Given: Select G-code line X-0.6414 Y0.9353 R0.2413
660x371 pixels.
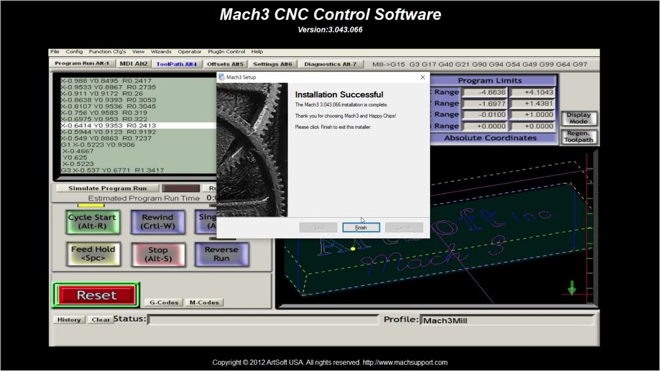Looking at the screenshot, I should click(138, 125).
